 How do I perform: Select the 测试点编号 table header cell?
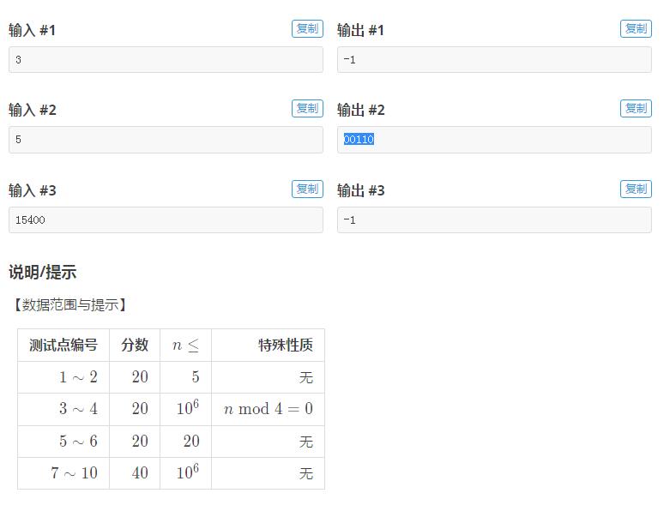tap(63, 346)
